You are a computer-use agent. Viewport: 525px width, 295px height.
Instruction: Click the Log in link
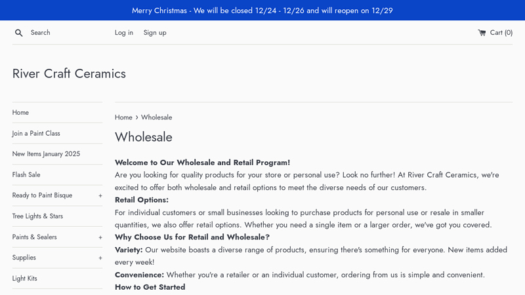pos(124,33)
